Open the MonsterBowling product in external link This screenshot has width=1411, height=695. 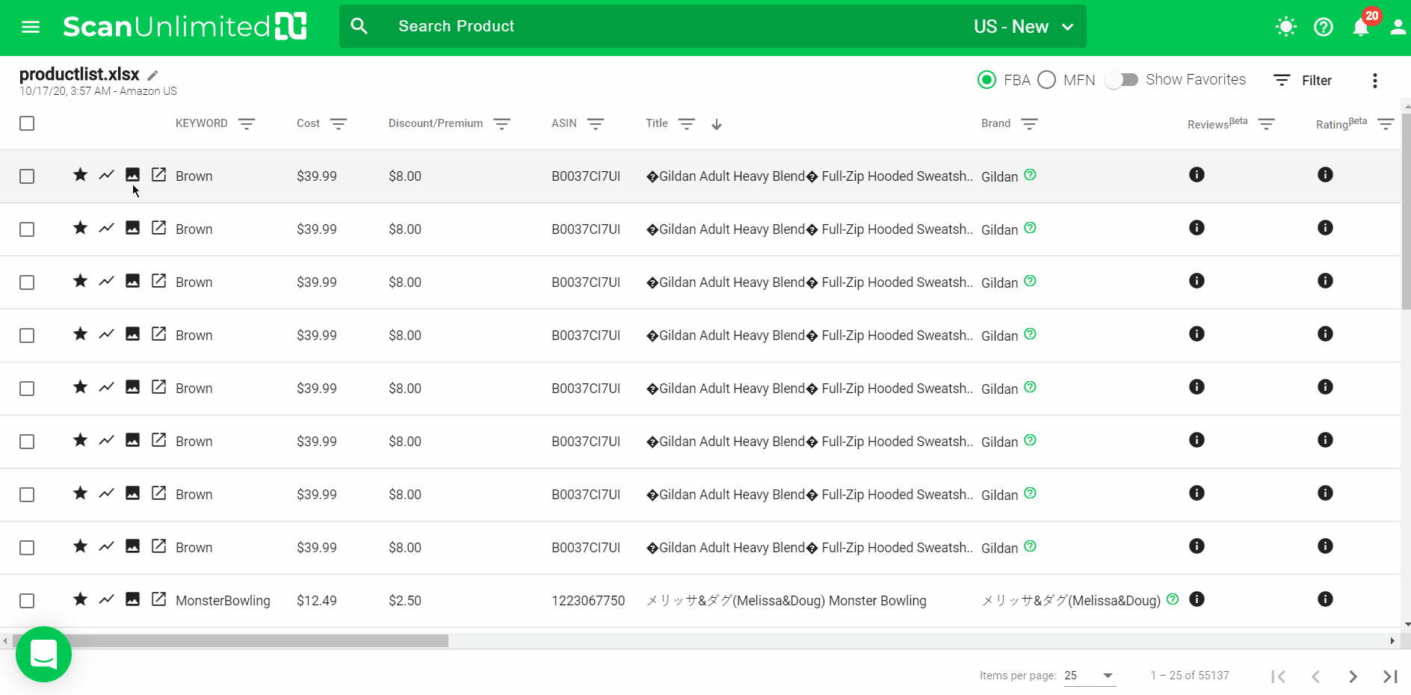pos(158,599)
